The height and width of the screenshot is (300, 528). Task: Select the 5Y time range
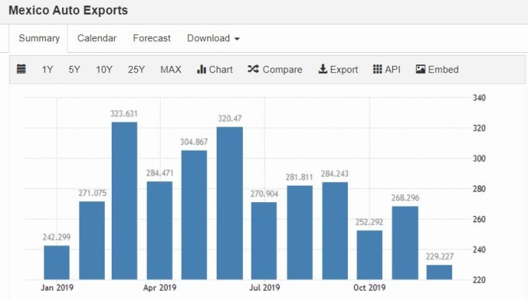(x=75, y=70)
